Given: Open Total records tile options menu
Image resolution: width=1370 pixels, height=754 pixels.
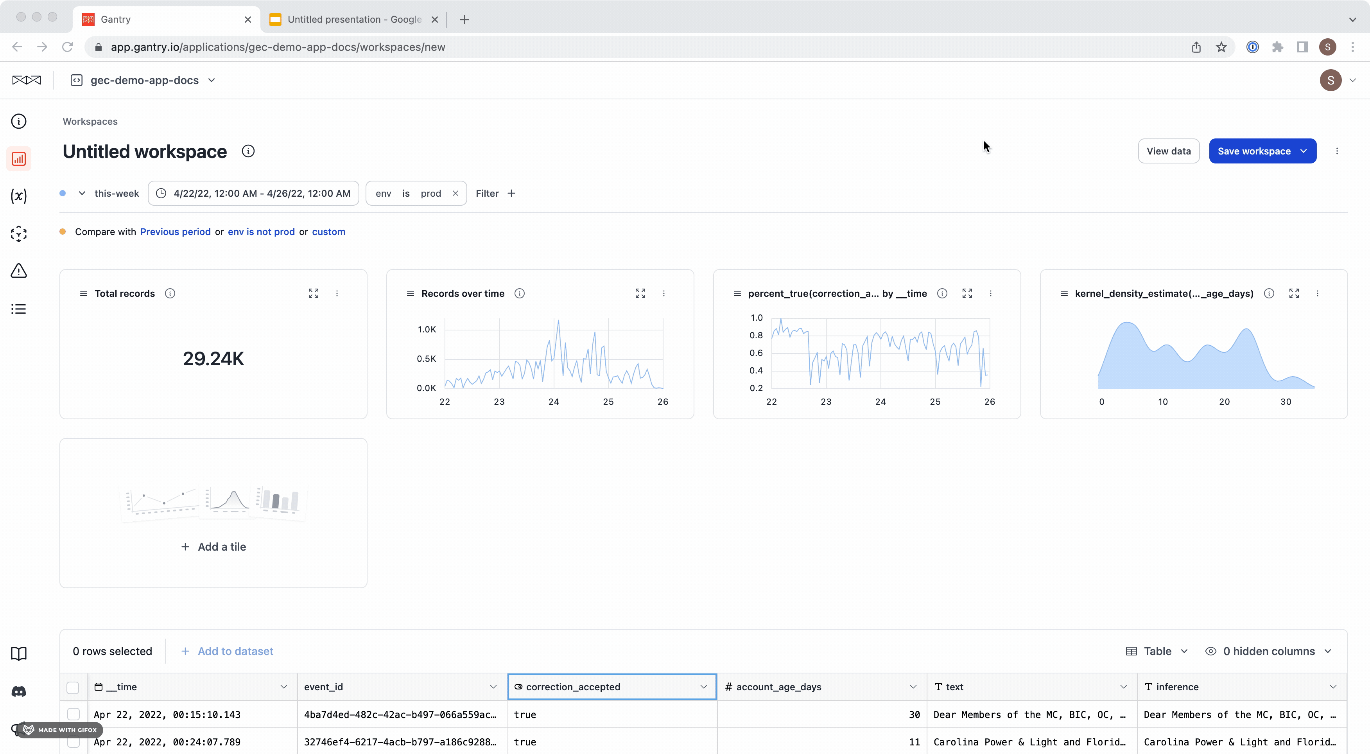Looking at the screenshot, I should point(337,293).
